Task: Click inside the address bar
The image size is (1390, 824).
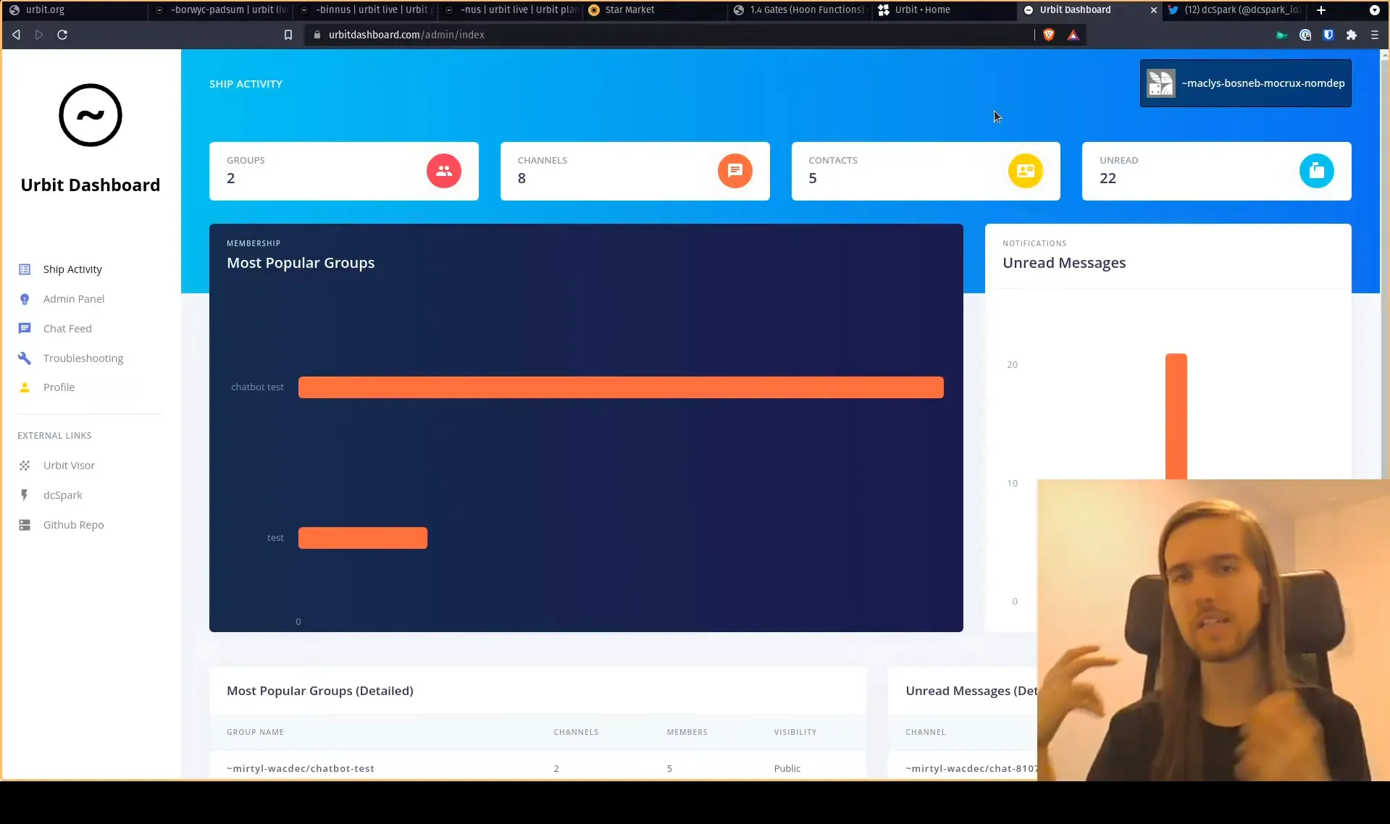Action: pos(507,34)
